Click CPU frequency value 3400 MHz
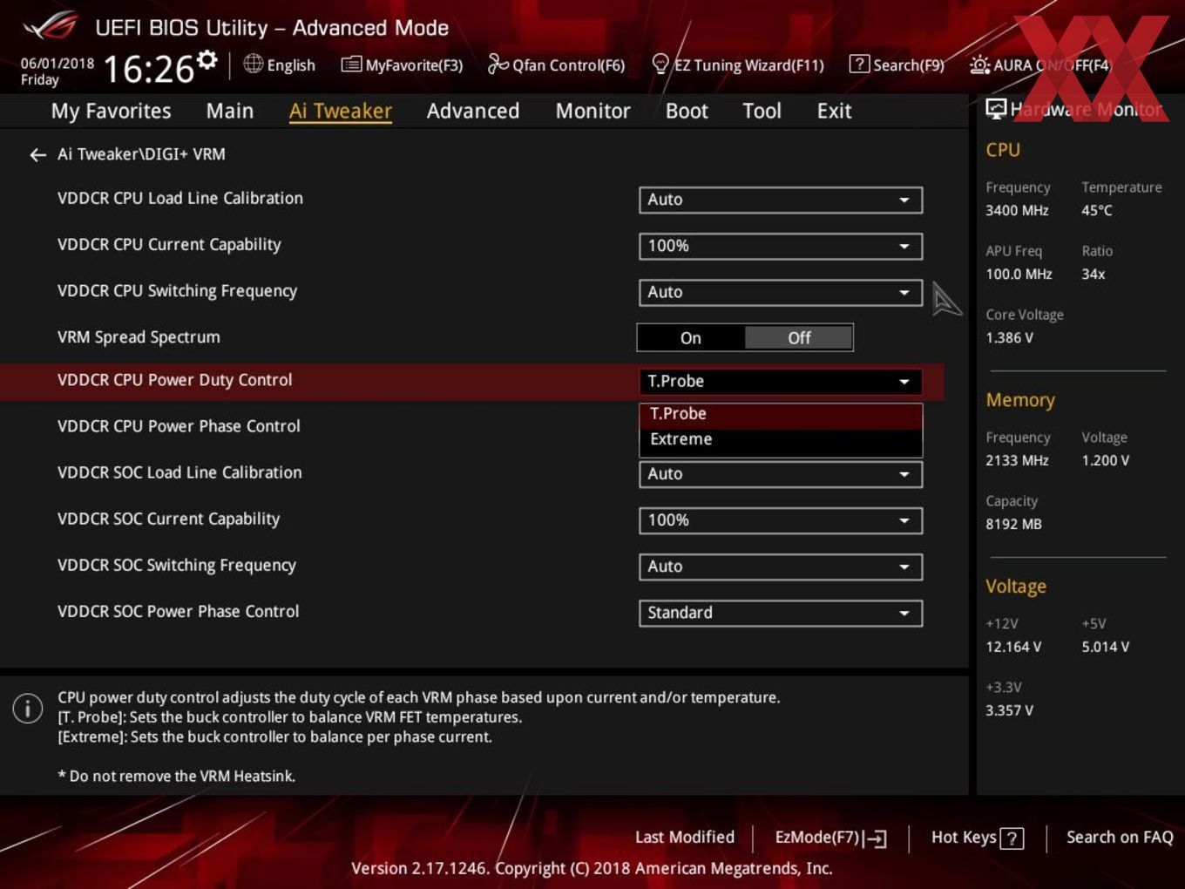The height and width of the screenshot is (889, 1185). pyautogui.click(x=1017, y=211)
